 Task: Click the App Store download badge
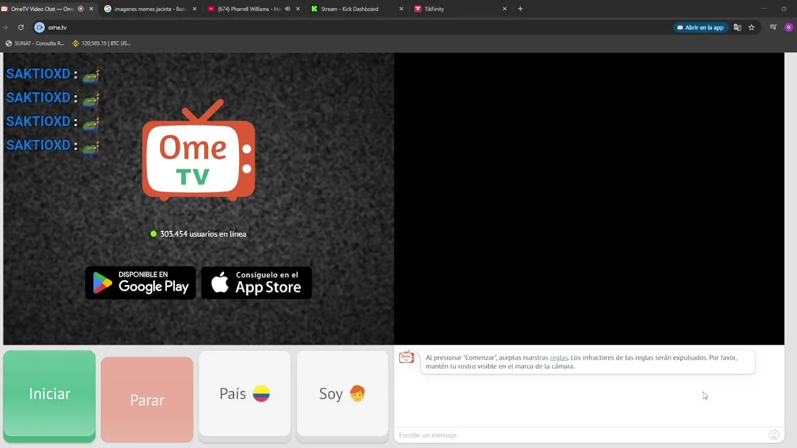click(x=257, y=283)
